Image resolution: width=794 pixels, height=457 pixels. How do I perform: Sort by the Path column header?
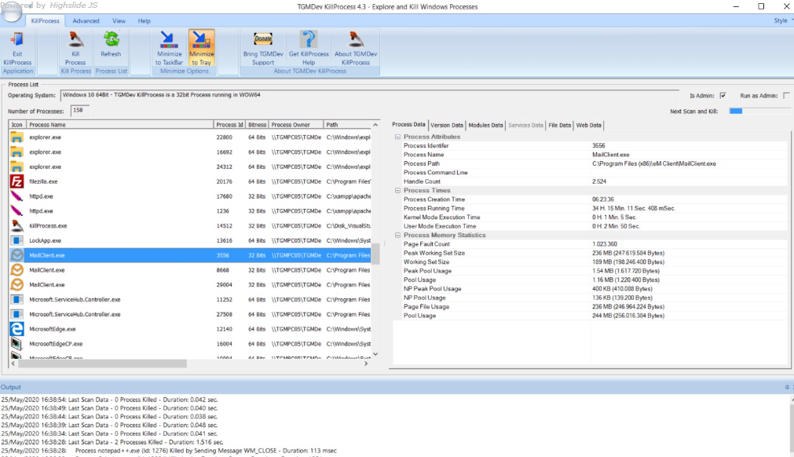347,125
